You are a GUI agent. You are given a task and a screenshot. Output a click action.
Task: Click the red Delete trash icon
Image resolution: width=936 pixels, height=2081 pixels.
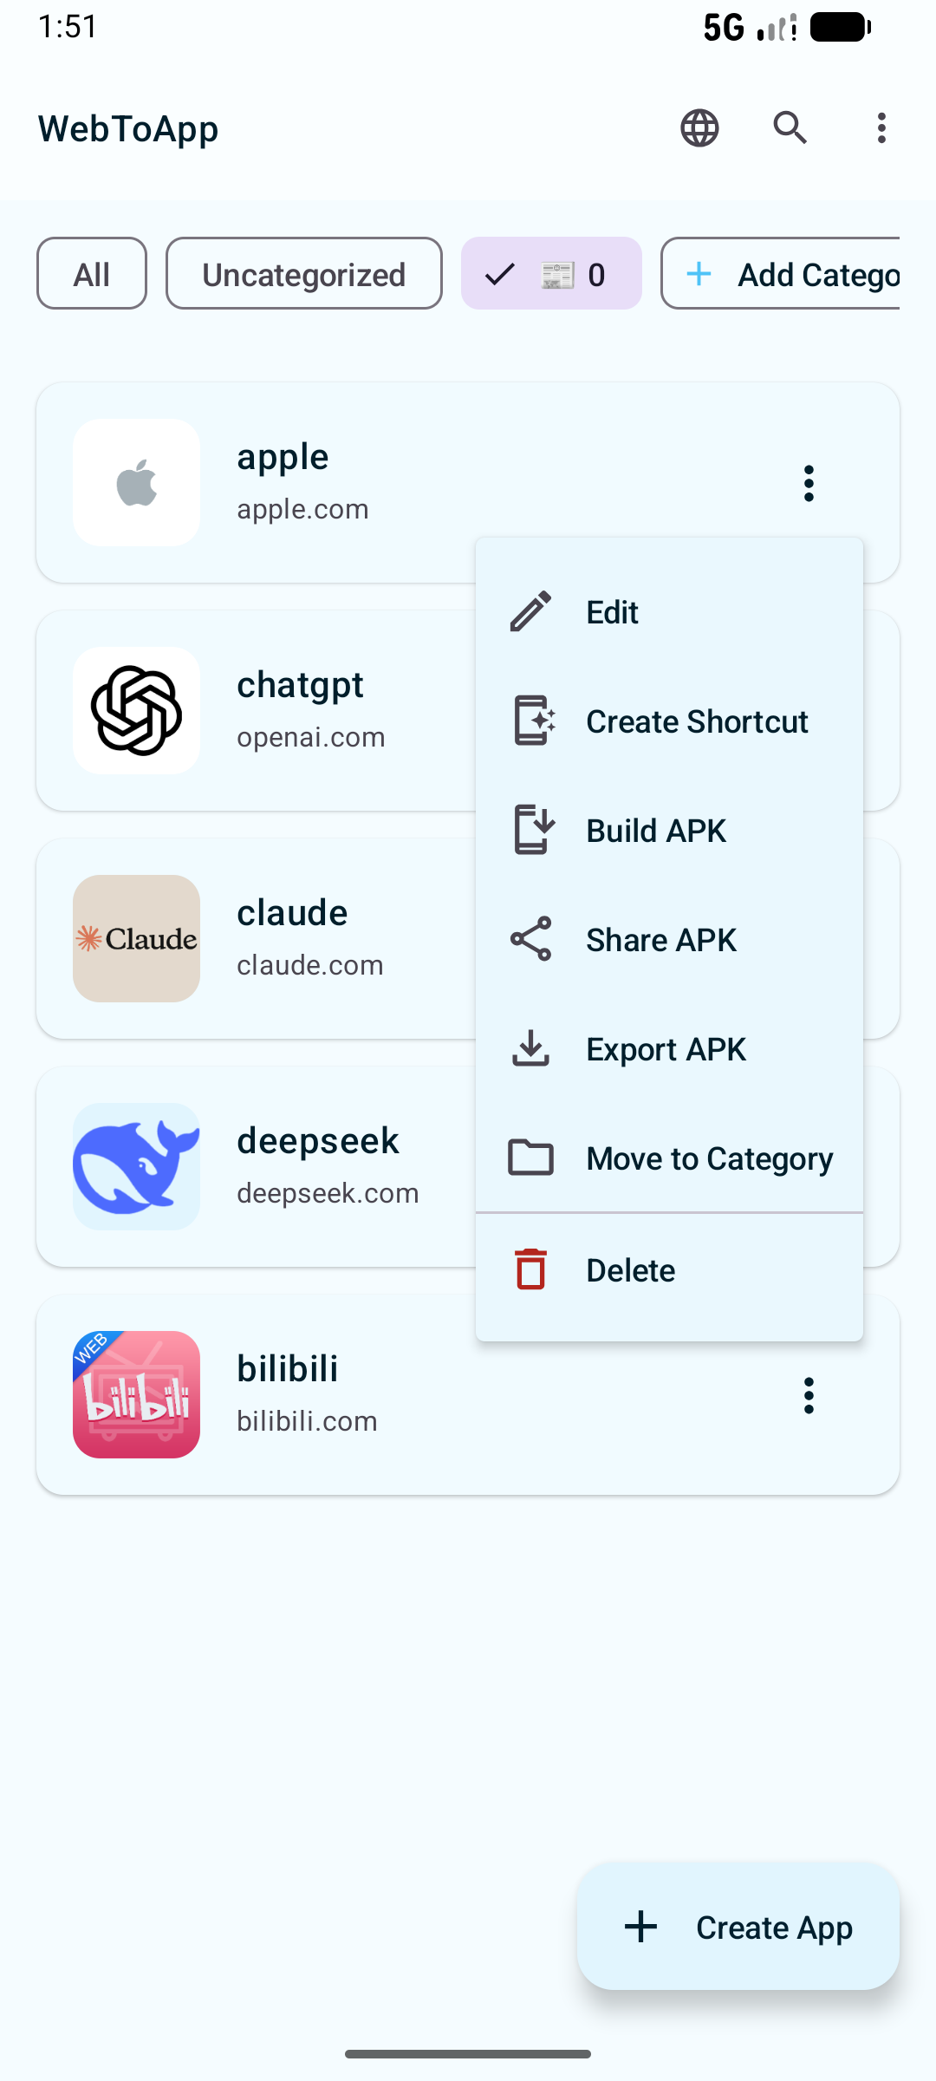point(531,1269)
